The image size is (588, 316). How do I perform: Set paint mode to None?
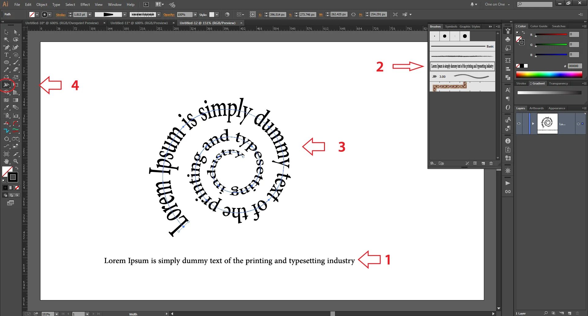pyautogui.click(x=17, y=188)
